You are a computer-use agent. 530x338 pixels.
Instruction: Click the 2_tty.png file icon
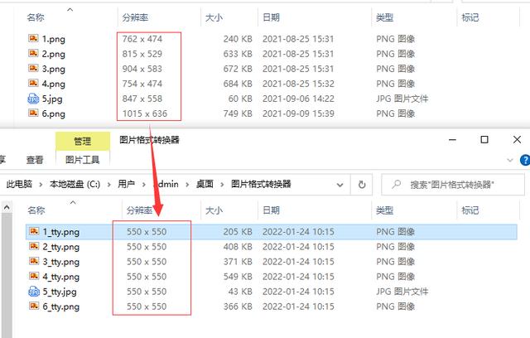[x=34, y=246]
